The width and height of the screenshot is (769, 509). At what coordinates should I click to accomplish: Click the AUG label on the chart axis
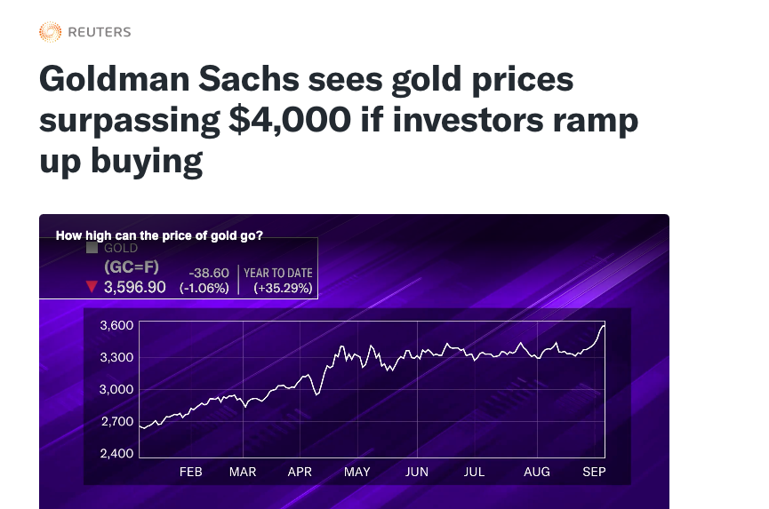click(537, 472)
